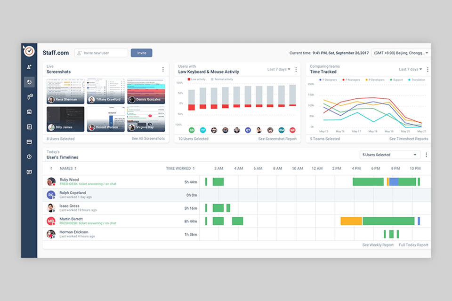Click the TY user avatar under the chart
The width and height of the screenshot is (452, 301).
[203, 130]
